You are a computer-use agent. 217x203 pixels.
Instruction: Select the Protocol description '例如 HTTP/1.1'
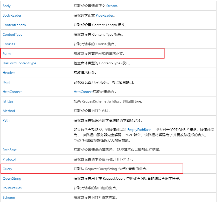[x=103, y=159]
